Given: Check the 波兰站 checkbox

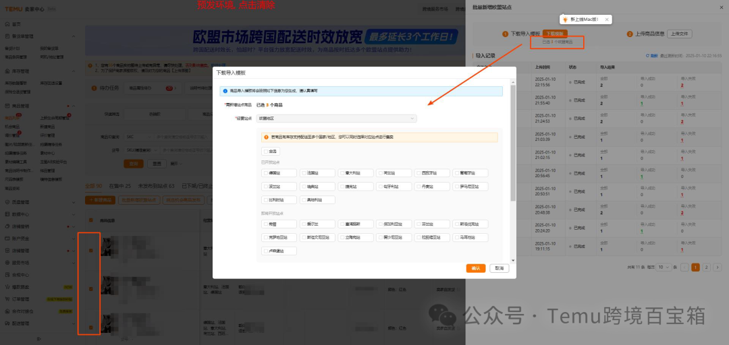Looking at the screenshot, I should (x=266, y=186).
